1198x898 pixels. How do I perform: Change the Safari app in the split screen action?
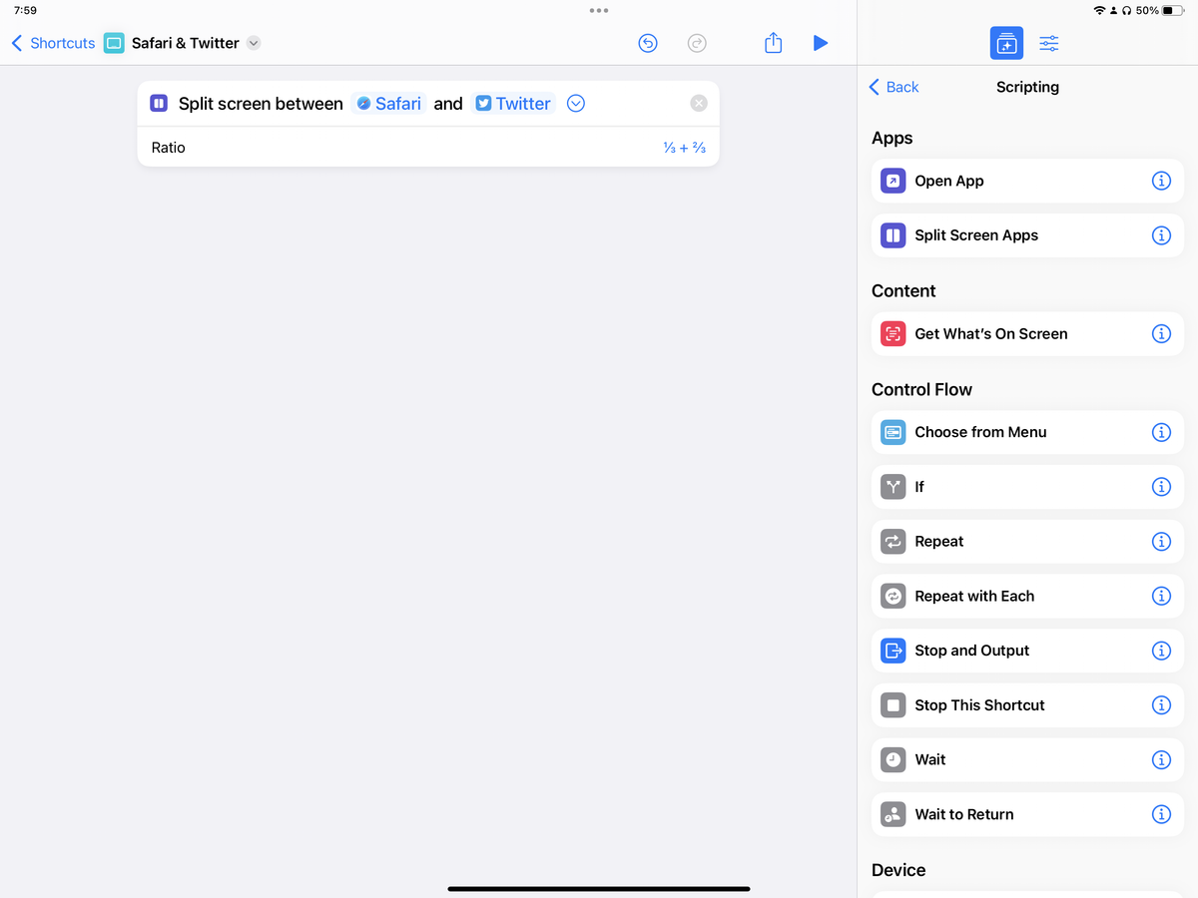[388, 103]
